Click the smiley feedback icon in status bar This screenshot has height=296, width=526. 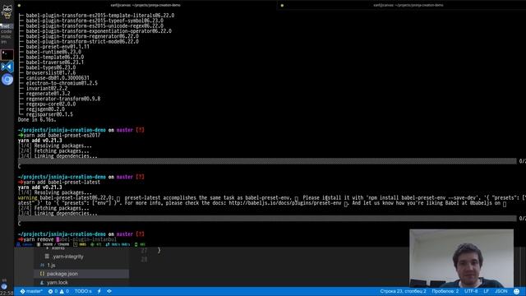point(517,291)
